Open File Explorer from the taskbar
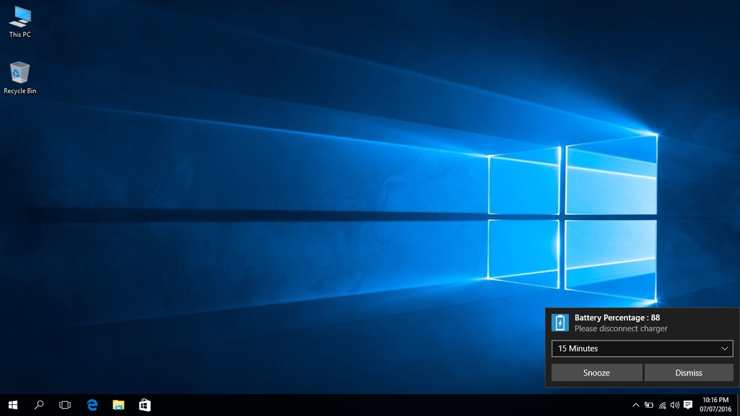 118,404
